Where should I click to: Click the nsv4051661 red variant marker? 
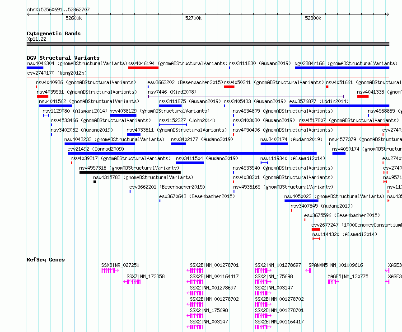tap(327, 87)
